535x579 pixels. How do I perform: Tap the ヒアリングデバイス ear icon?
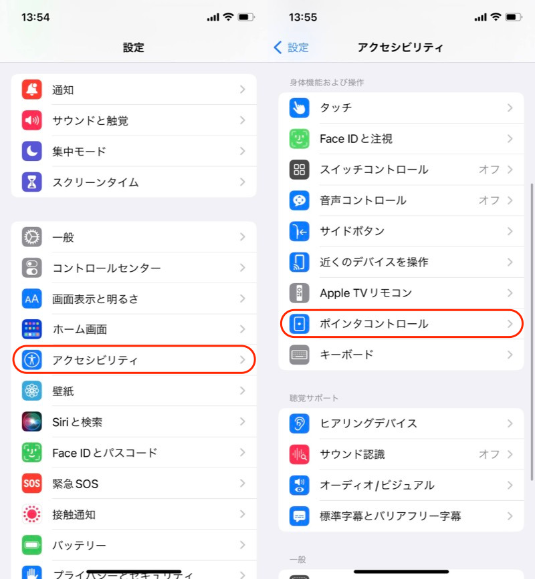[x=299, y=423]
